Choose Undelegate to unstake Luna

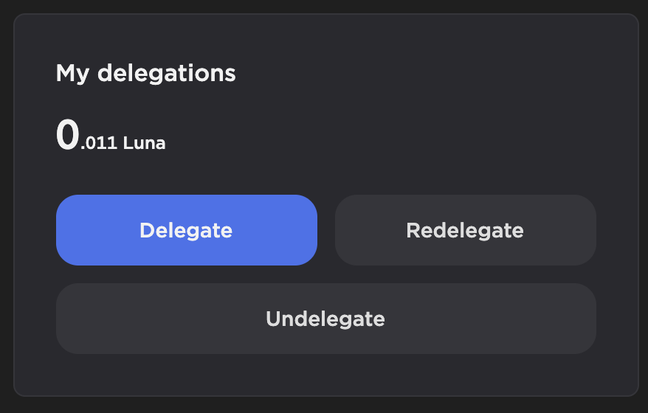(325, 319)
